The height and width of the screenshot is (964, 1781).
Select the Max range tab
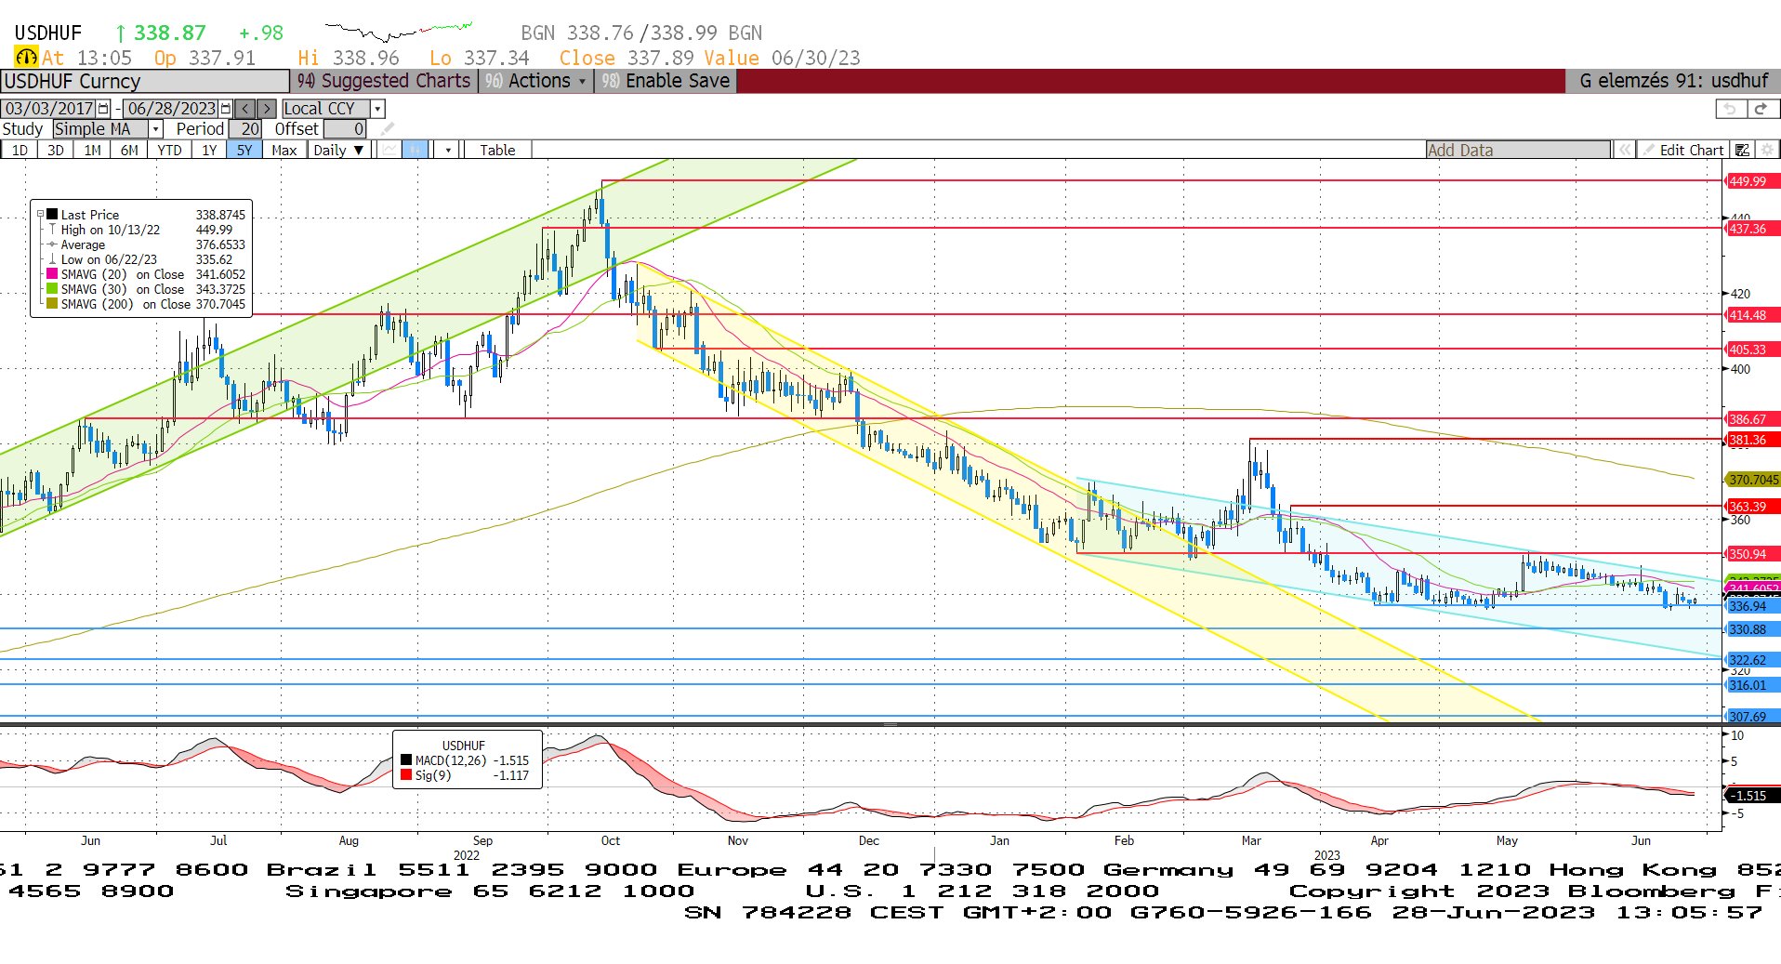tap(284, 150)
